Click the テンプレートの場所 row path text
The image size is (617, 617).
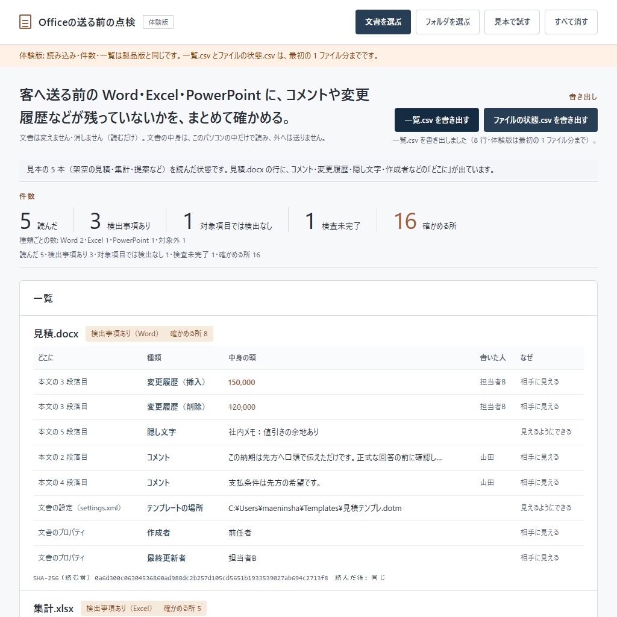(x=315, y=508)
